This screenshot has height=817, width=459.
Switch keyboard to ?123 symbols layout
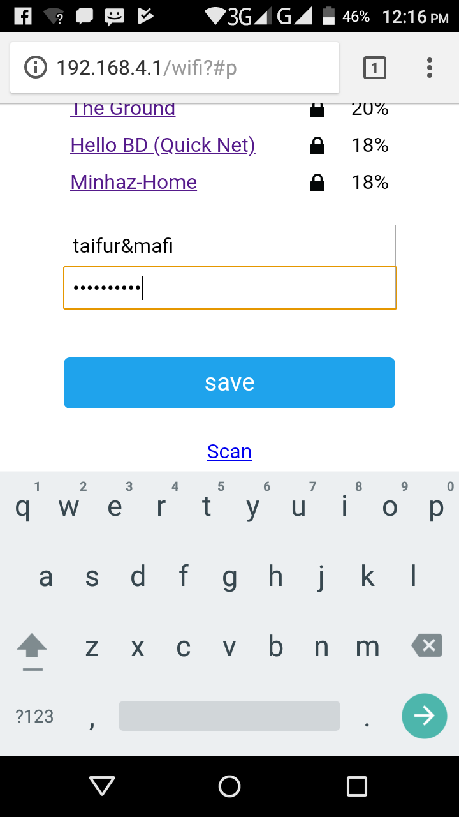pos(34,716)
